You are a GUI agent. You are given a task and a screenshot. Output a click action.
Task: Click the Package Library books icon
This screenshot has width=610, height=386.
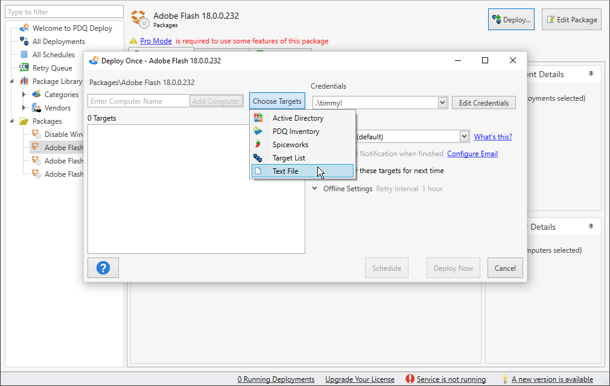[x=24, y=81]
